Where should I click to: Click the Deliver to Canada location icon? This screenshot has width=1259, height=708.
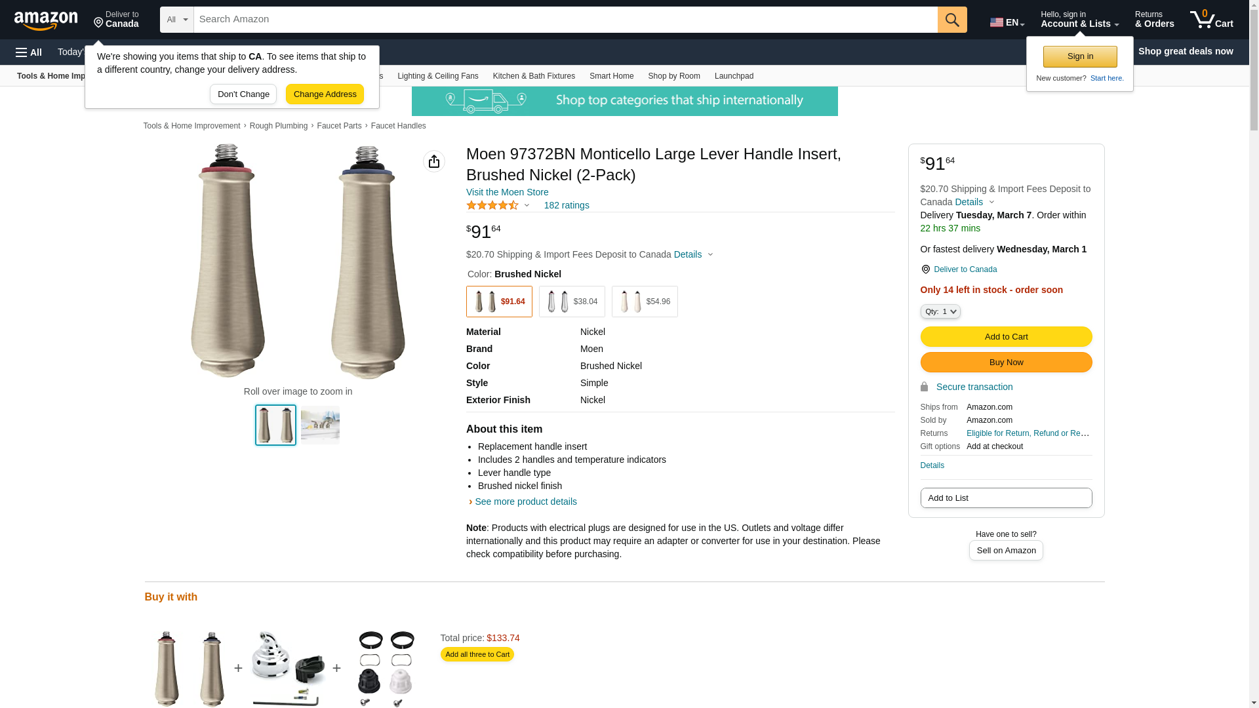[925, 269]
